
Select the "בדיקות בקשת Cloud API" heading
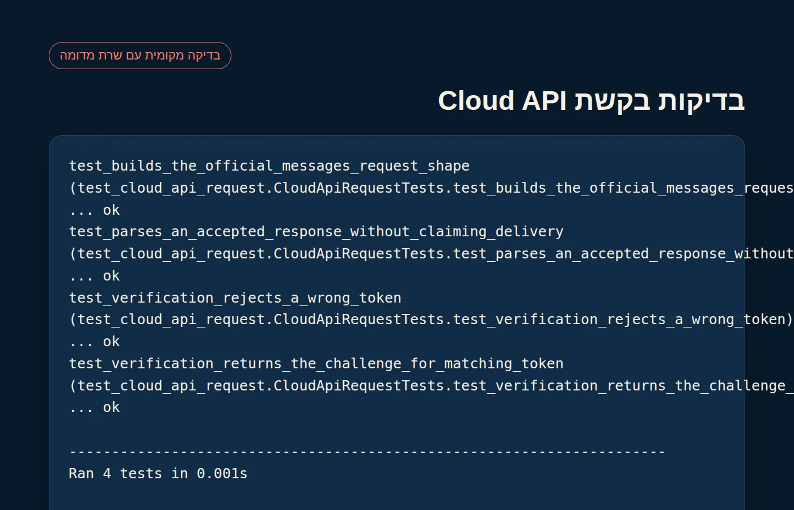591,101
